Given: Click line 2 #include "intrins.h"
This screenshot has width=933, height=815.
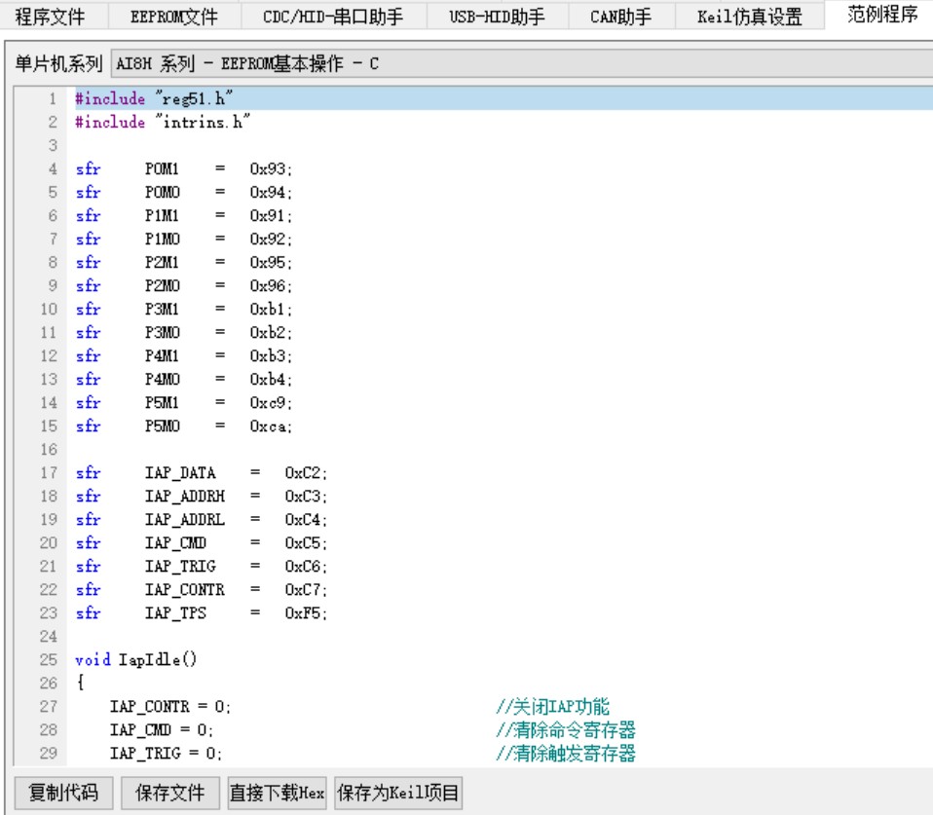Looking at the screenshot, I should point(162,122).
